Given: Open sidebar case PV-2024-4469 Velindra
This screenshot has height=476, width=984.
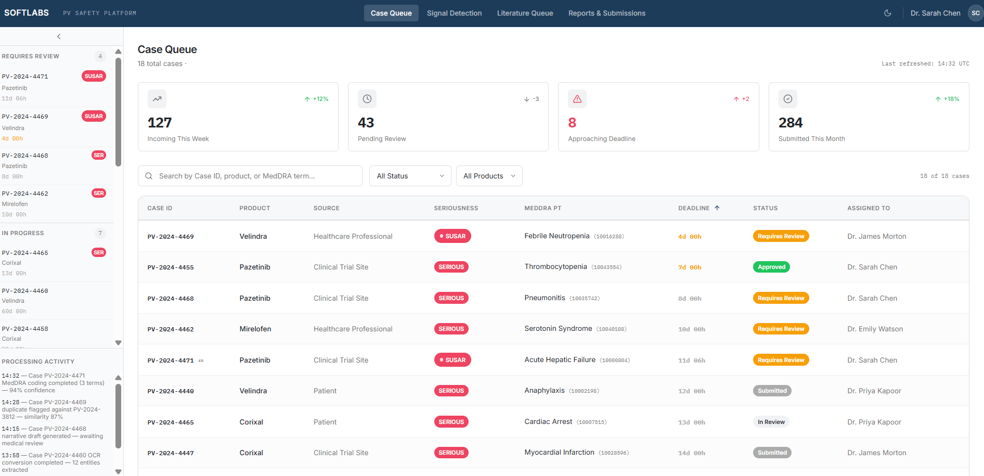Looking at the screenshot, I should point(56,127).
